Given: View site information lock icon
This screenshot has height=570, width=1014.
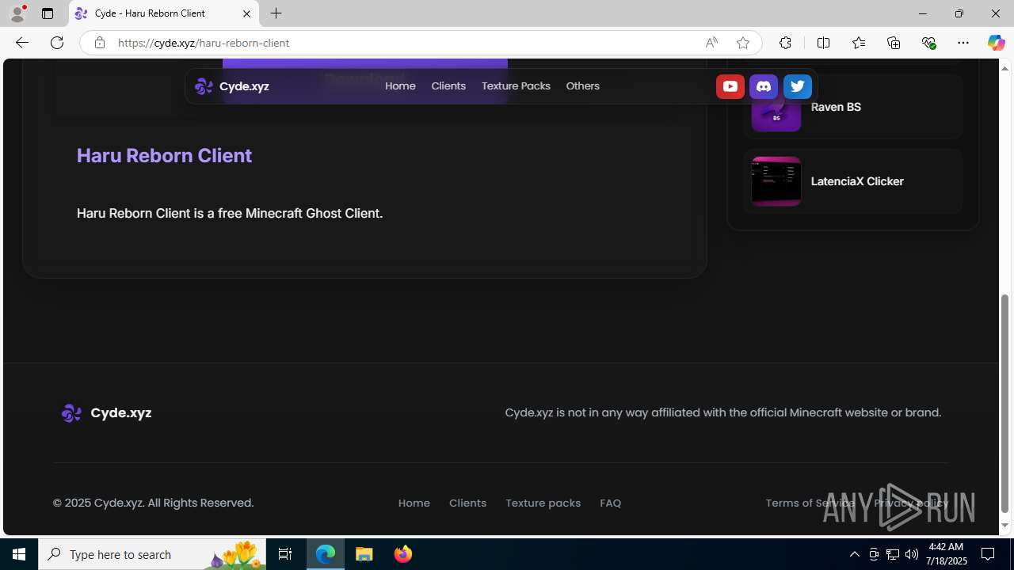Looking at the screenshot, I should tap(99, 43).
